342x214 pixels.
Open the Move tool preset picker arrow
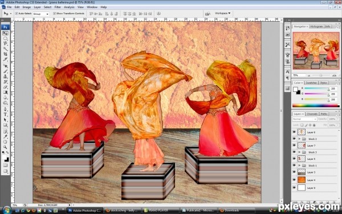[11, 14]
